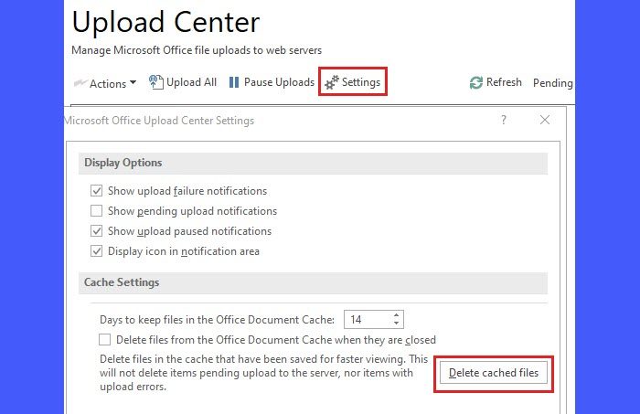Click the Pause Uploads icon
Image resolution: width=640 pixels, height=414 pixels.
click(234, 82)
